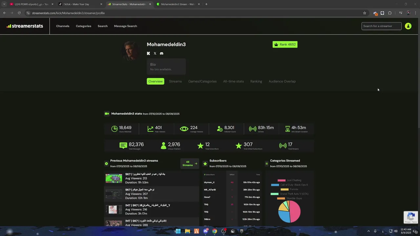Click the user account avatar icon
The image size is (420, 236).
point(408,26)
